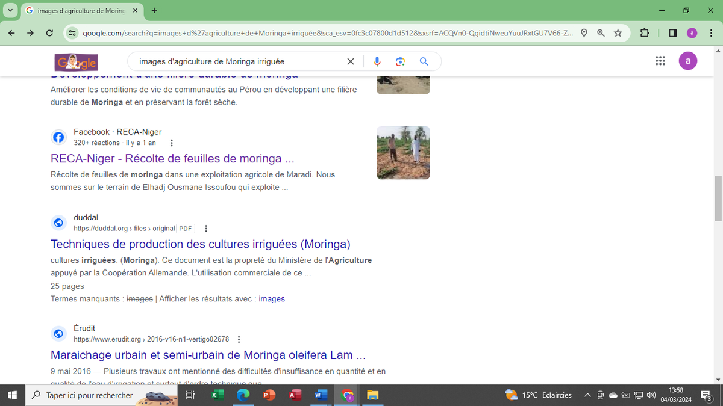Launch Excel from the taskbar
This screenshot has height=406, width=723.
coord(217,395)
